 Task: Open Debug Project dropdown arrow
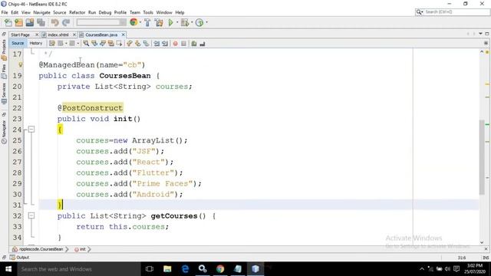192,22
